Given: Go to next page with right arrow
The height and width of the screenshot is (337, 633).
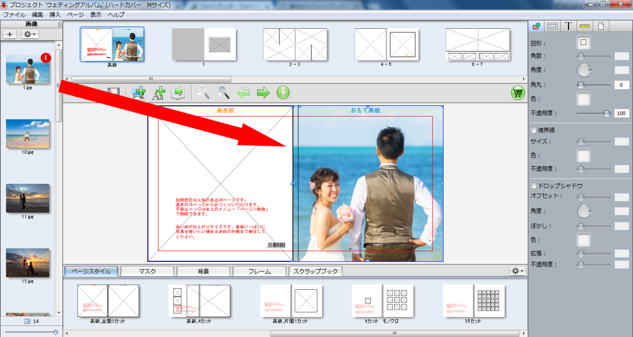Looking at the screenshot, I should [x=263, y=93].
